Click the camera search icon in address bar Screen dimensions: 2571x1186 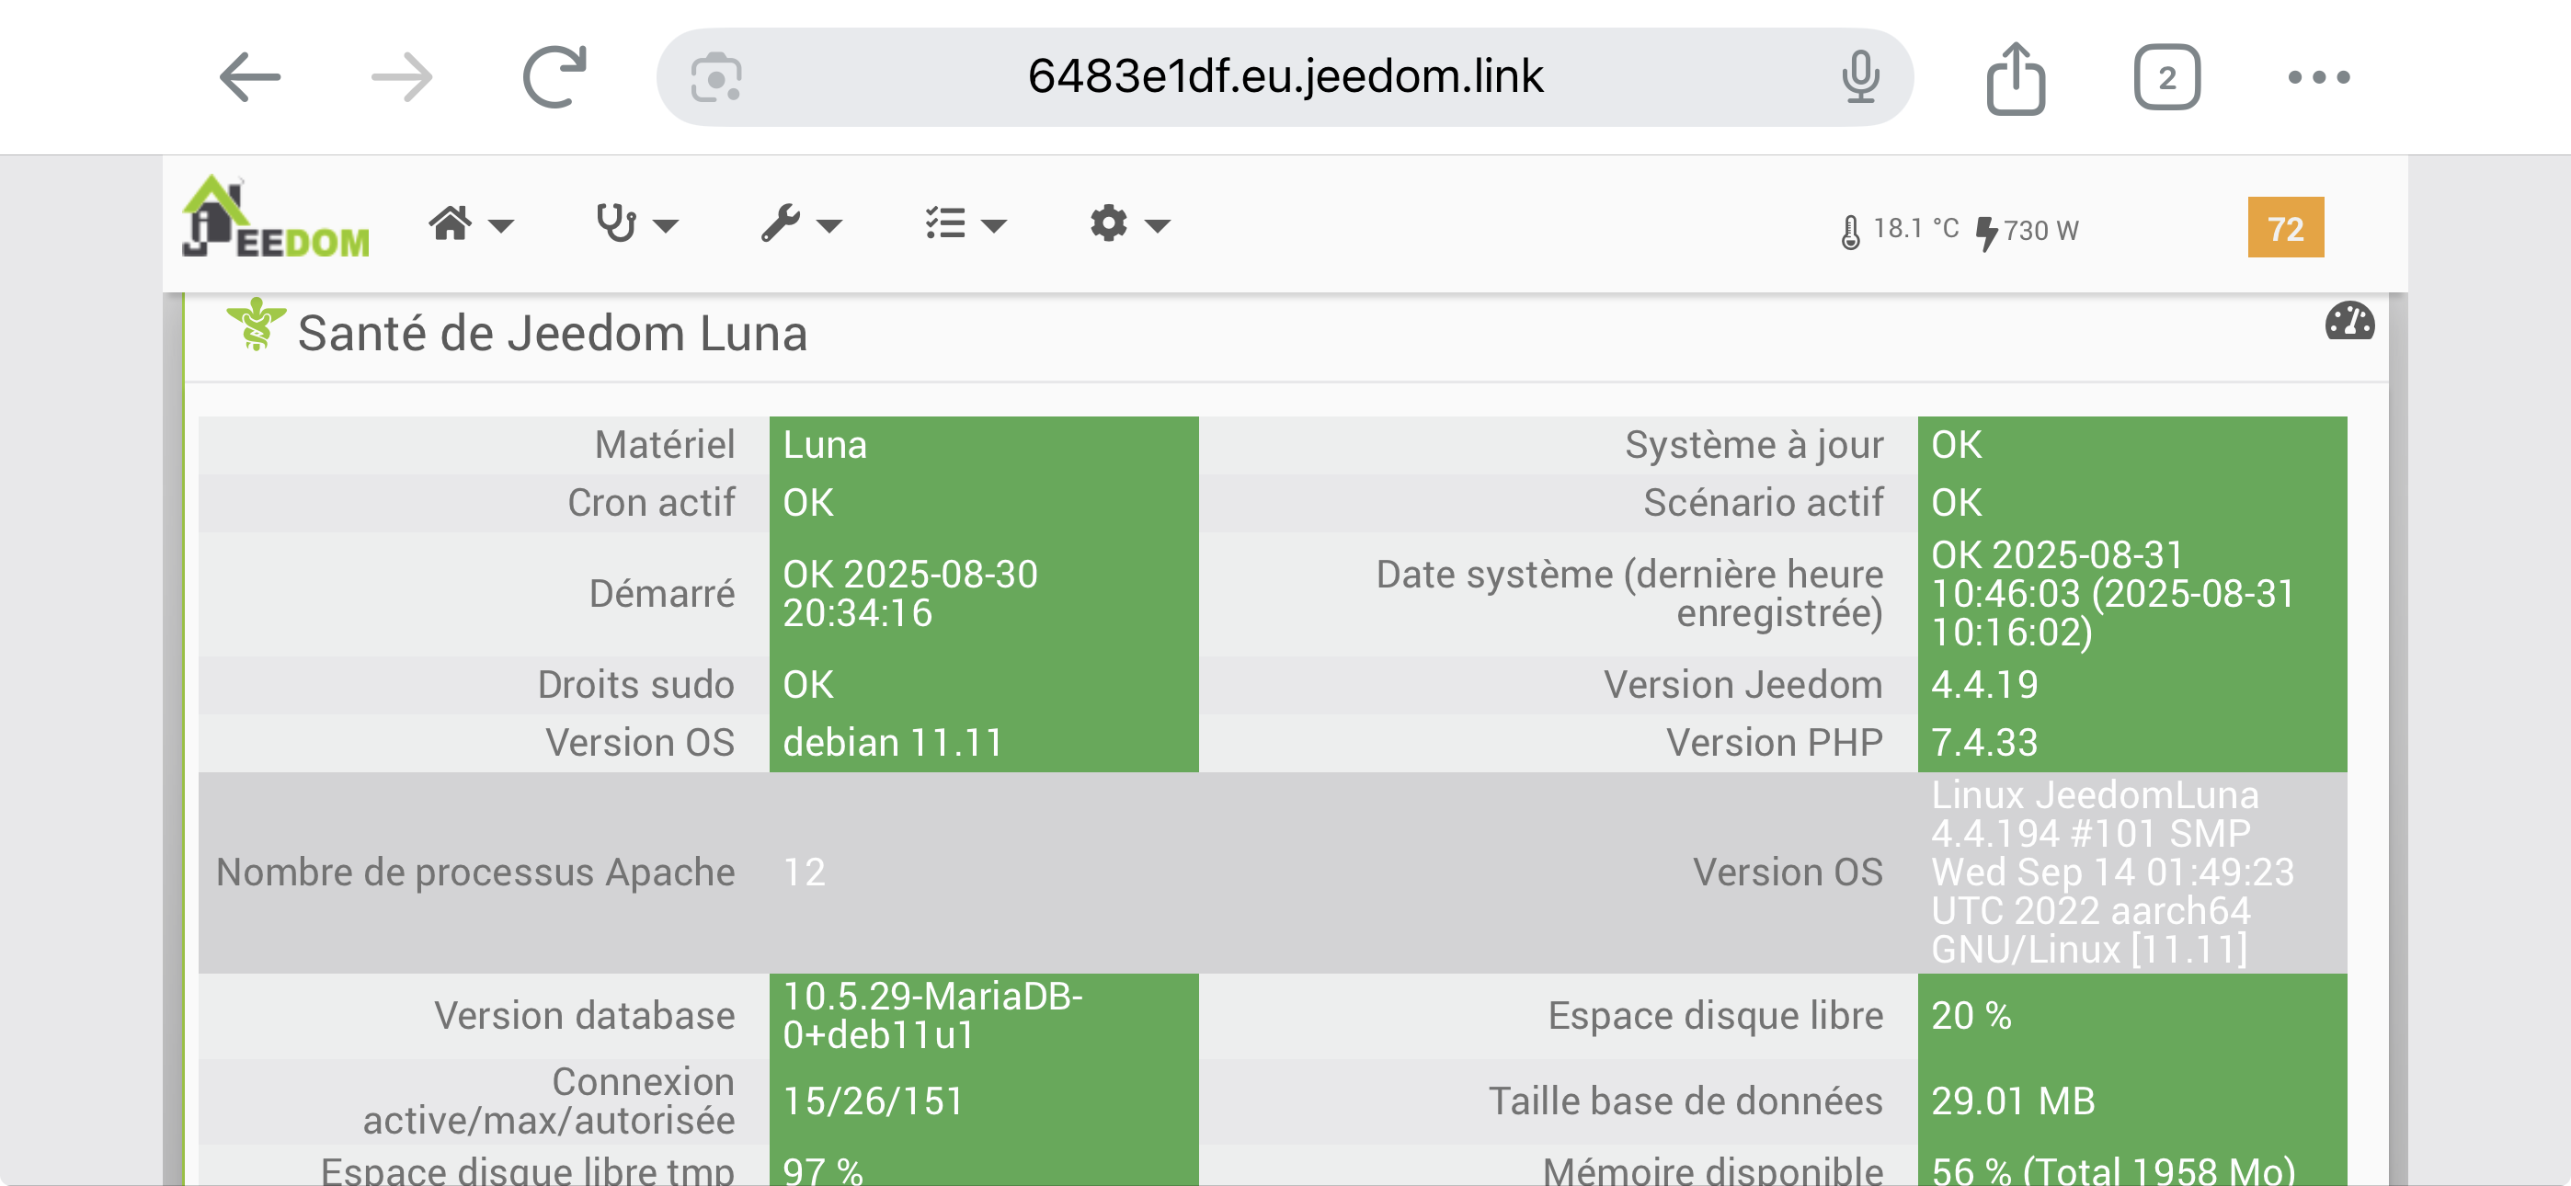(715, 78)
